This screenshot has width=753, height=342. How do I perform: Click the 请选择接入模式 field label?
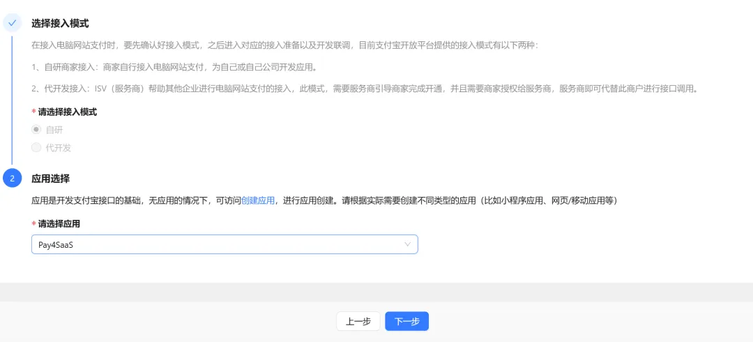[67, 112]
